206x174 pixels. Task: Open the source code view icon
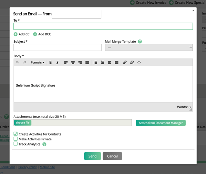point(139,62)
